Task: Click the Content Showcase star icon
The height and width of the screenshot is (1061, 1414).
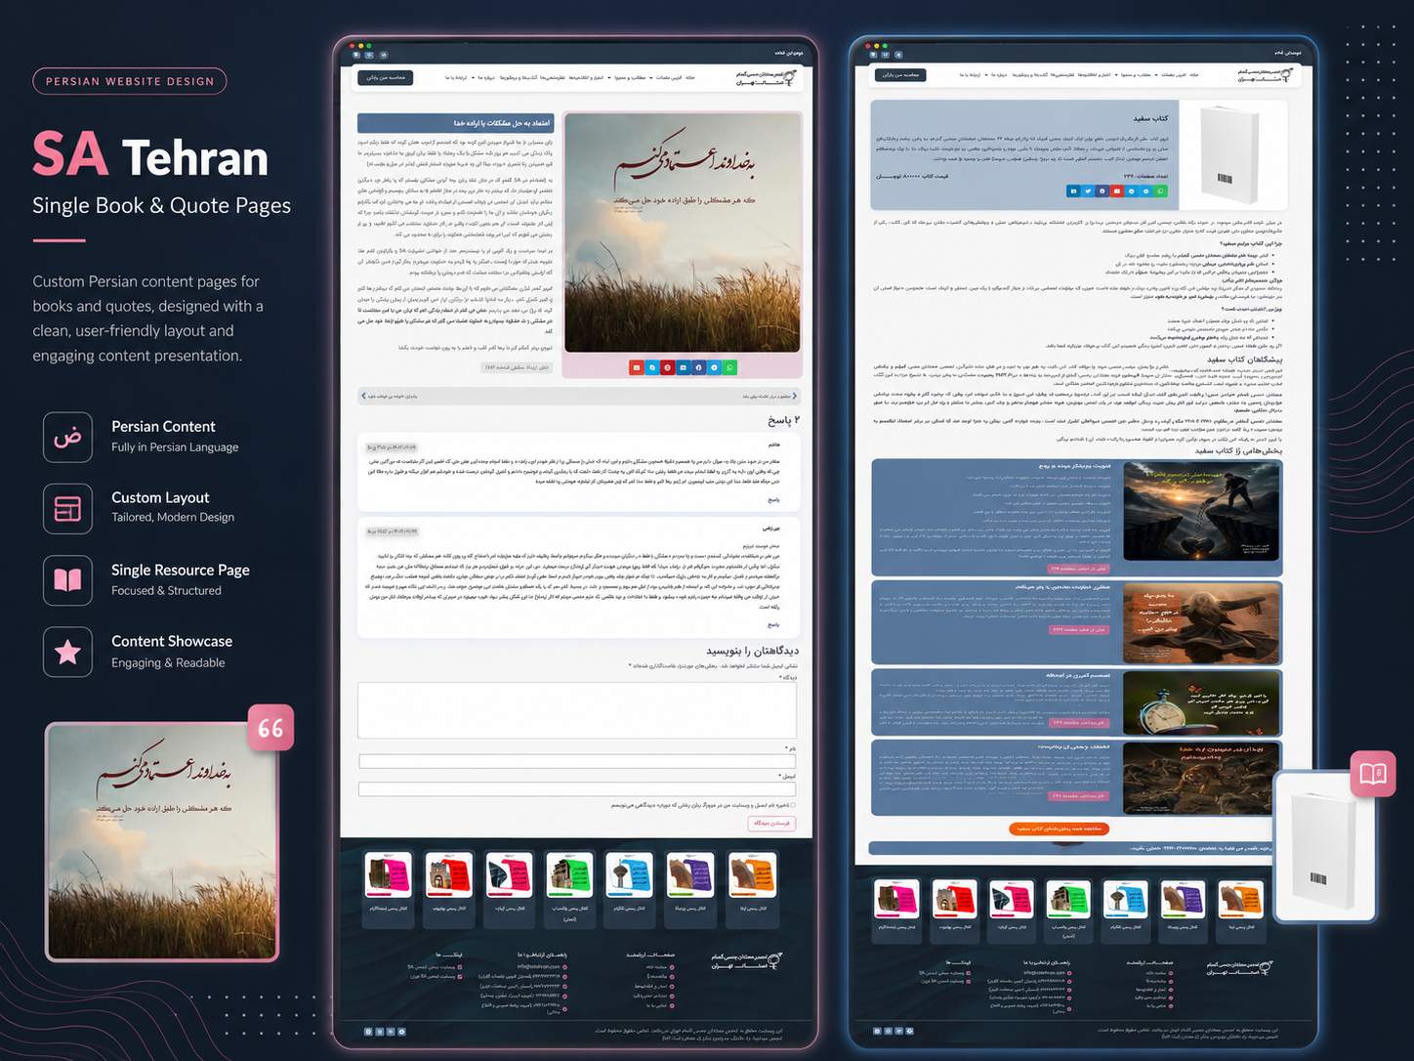Action: click(67, 652)
